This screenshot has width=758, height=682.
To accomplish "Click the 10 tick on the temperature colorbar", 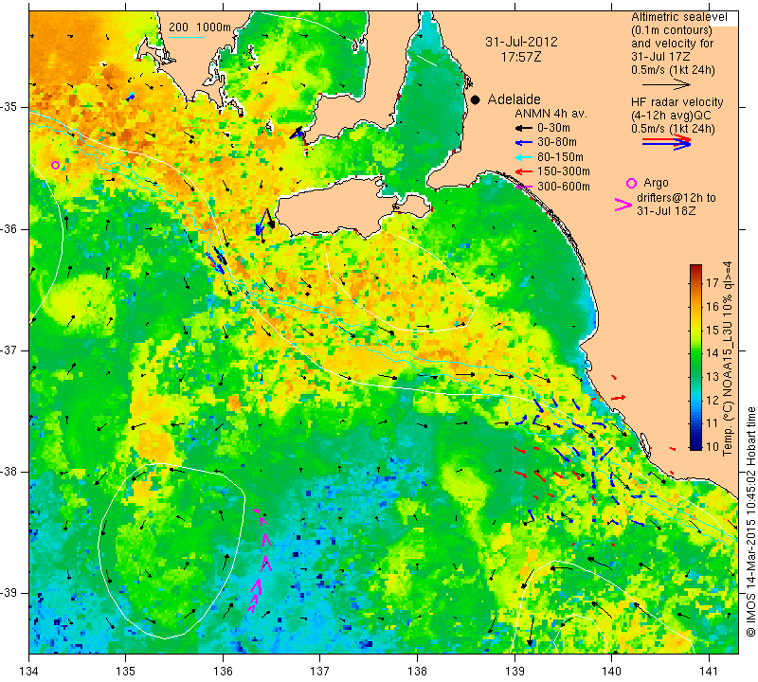I will [713, 446].
